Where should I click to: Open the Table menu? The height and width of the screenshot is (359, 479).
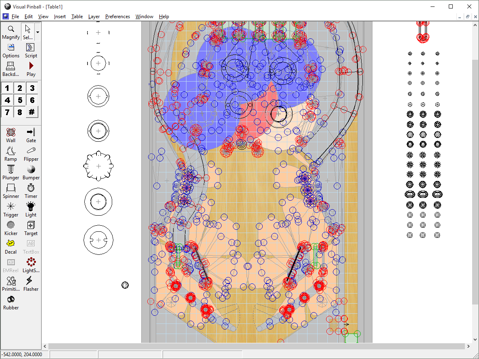tap(77, 17)
